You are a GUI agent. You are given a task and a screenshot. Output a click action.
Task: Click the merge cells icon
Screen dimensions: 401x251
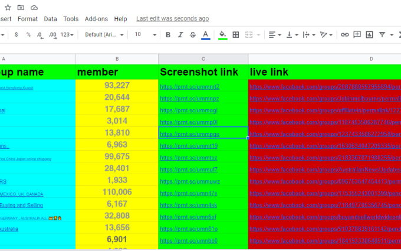pyautogui.click(x=249, y=35)
